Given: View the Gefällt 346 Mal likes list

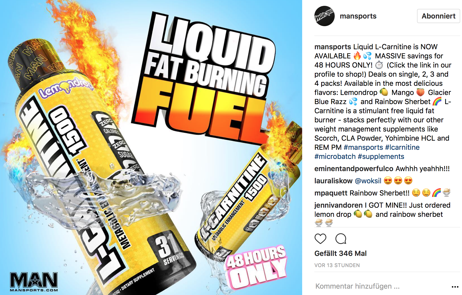Looking at the screenshot, I should pyautogui.click(x=341, y=253).
